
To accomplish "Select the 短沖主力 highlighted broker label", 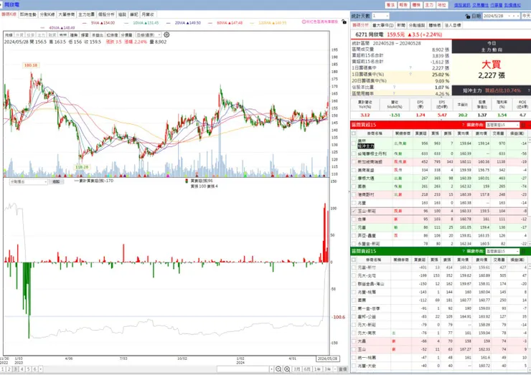I will click(x=366, y=146).
